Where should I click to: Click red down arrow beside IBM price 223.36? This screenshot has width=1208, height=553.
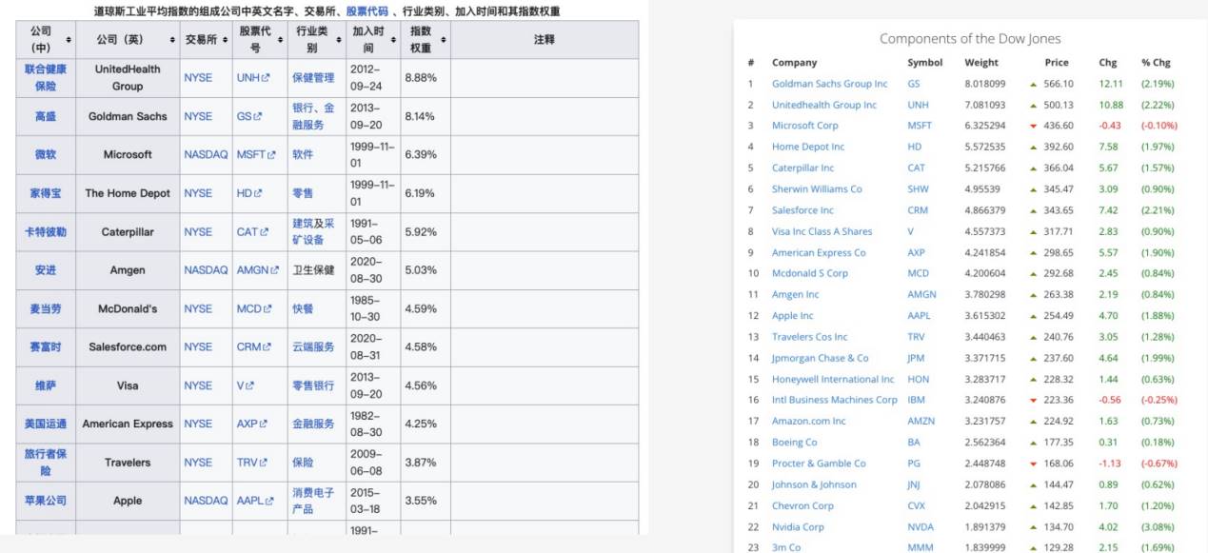(1035, 400)
